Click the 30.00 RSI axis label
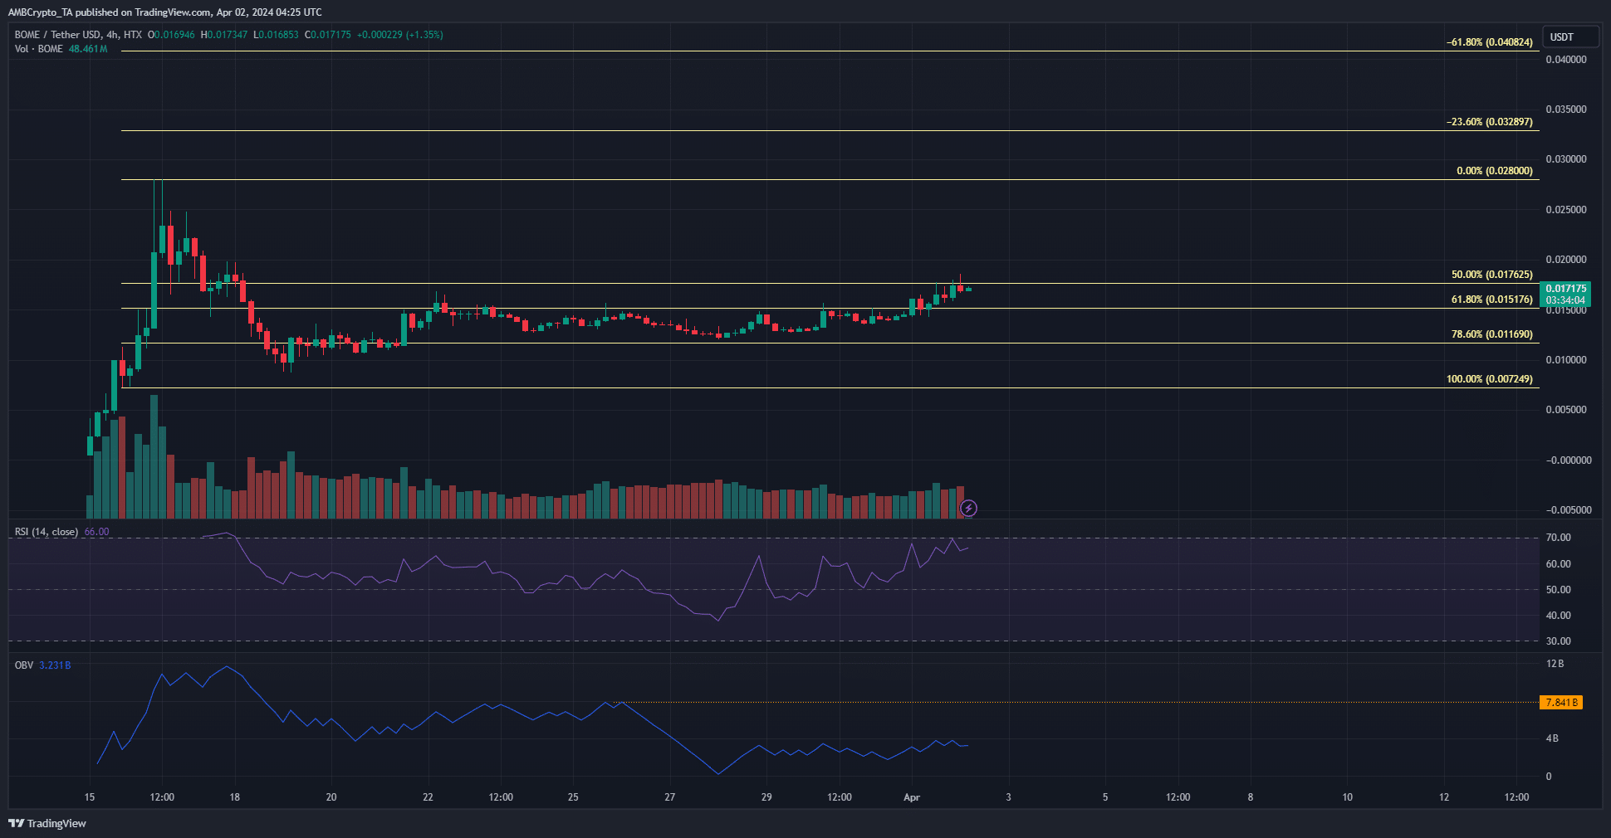1611x838 pixels. tap(1559, 641)
